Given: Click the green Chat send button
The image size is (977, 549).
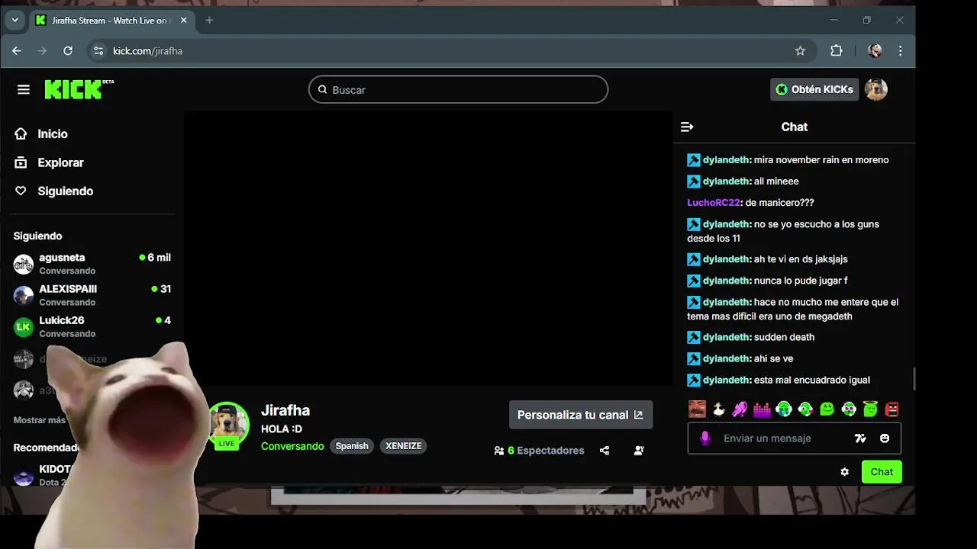Looking at the screenshot, I should 882,472.
